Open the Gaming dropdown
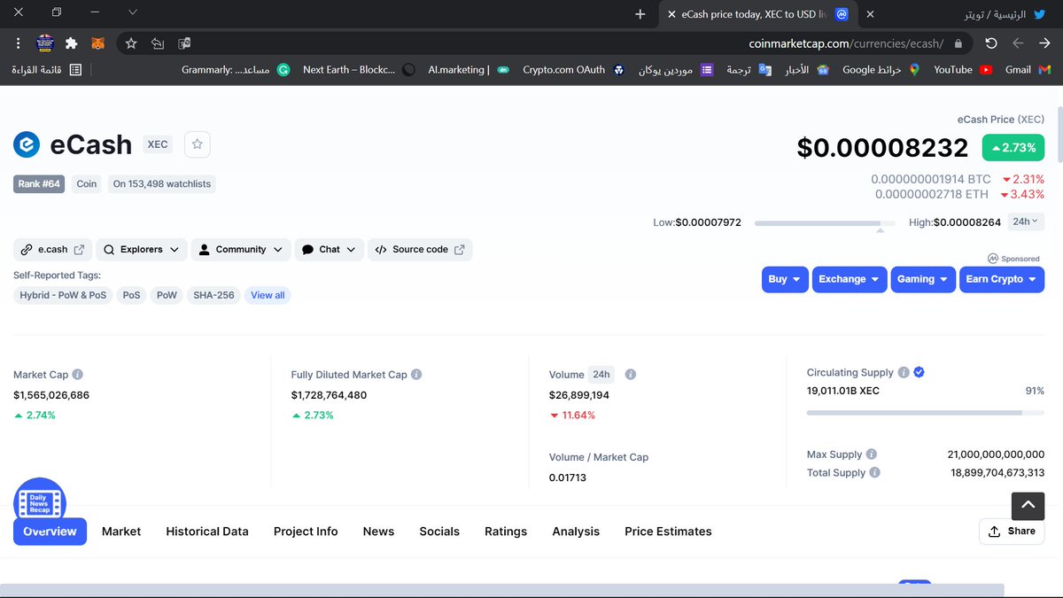 tap(923, 279)
